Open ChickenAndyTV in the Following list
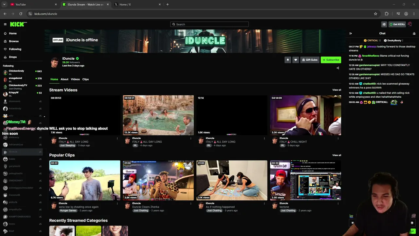Screen dimensions: 419x236 coord(22,87)
